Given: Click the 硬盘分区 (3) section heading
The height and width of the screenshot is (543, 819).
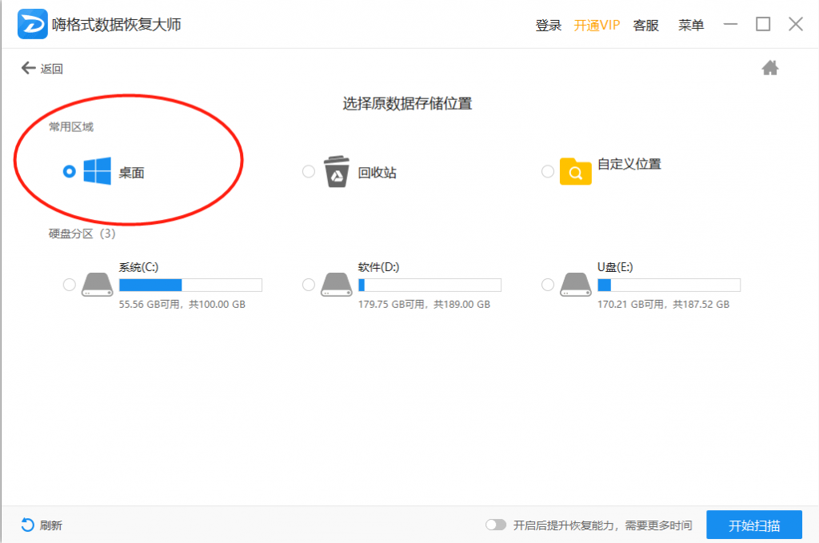Looking at the screenshot, I should [x=82, y=234].
